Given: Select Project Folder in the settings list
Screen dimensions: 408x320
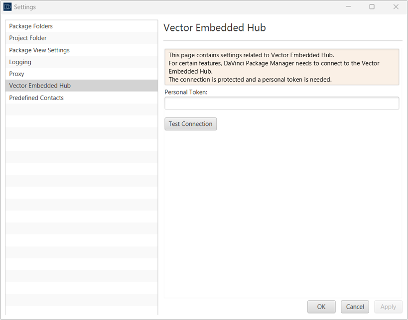Looking at the screenshot, I should click(x=81, y=38).
